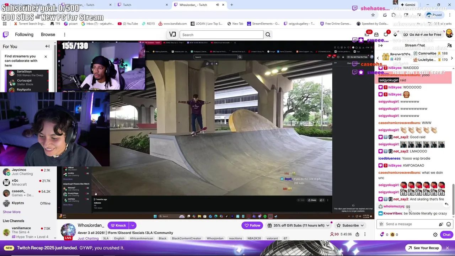Screen dimensions: 455x256
Task: Open the YouTube bookmark
Action: coord(128,24)
